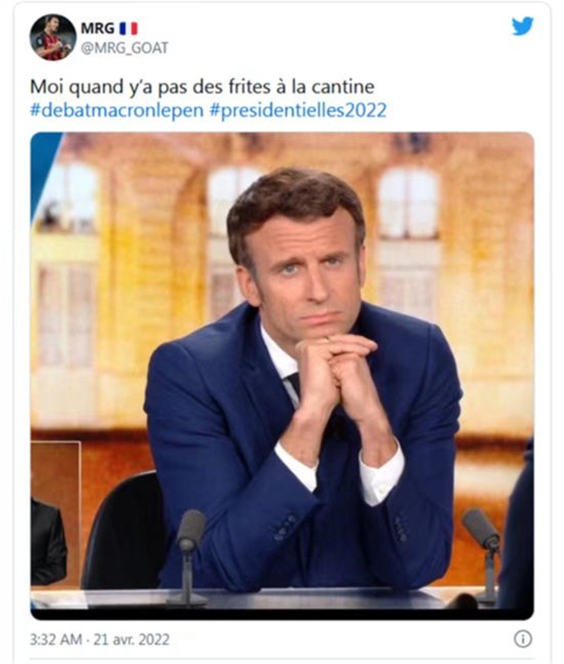Click the arched window at the photo's upper right
This screenshot has height=664, width=564.
click(x=408, y=203)
